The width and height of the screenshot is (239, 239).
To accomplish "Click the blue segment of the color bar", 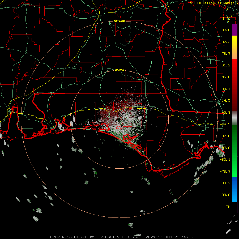I will (234, 189).
